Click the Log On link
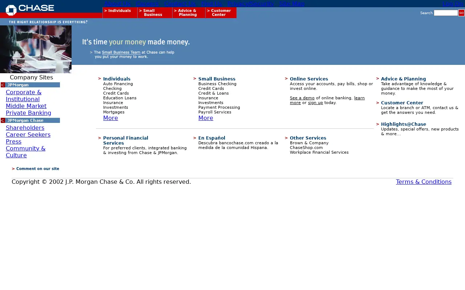Viewport: 465px width, 290px height. pos(453,4)
